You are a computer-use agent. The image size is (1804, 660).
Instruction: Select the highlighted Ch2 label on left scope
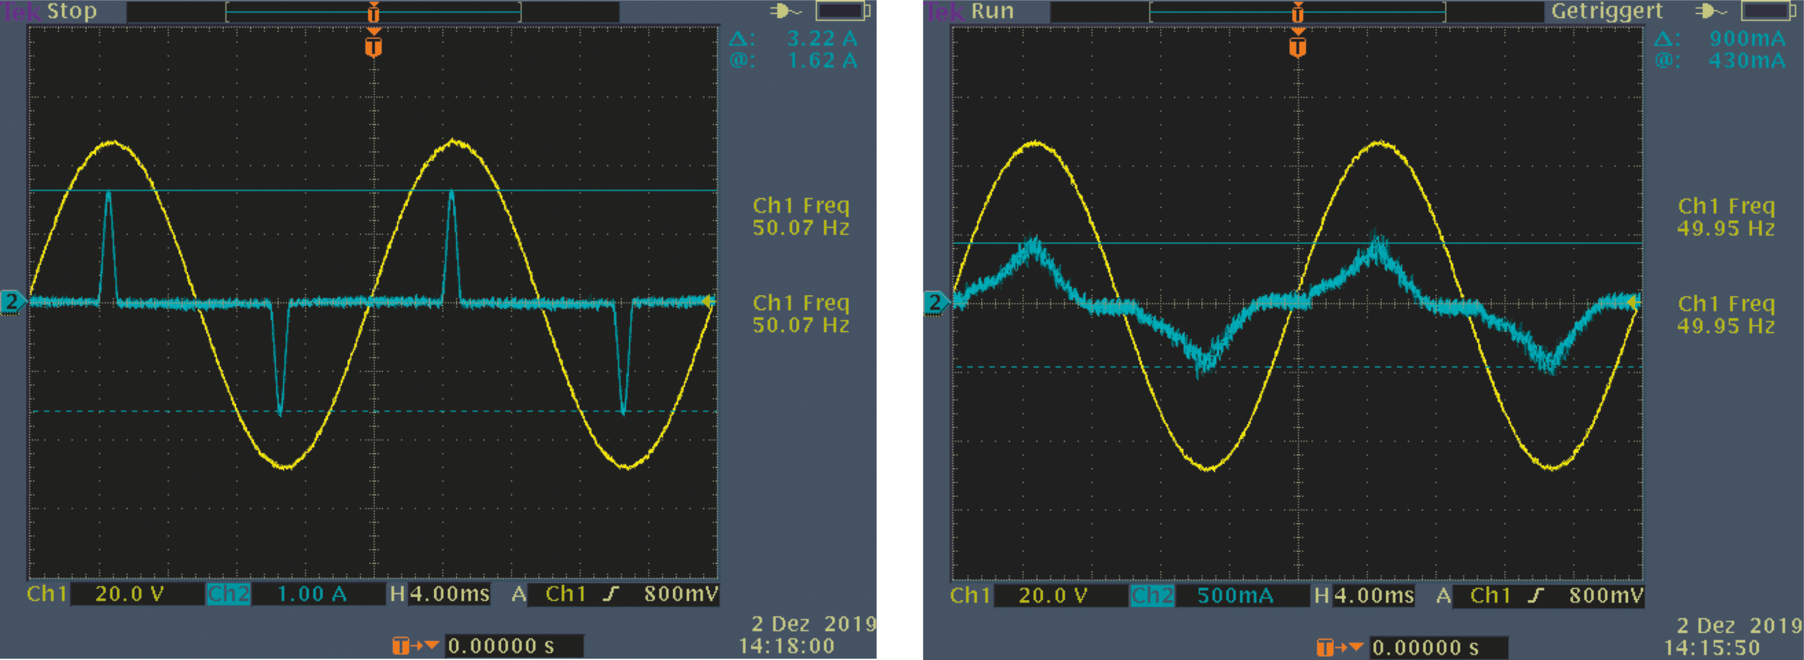coord(228,594)
